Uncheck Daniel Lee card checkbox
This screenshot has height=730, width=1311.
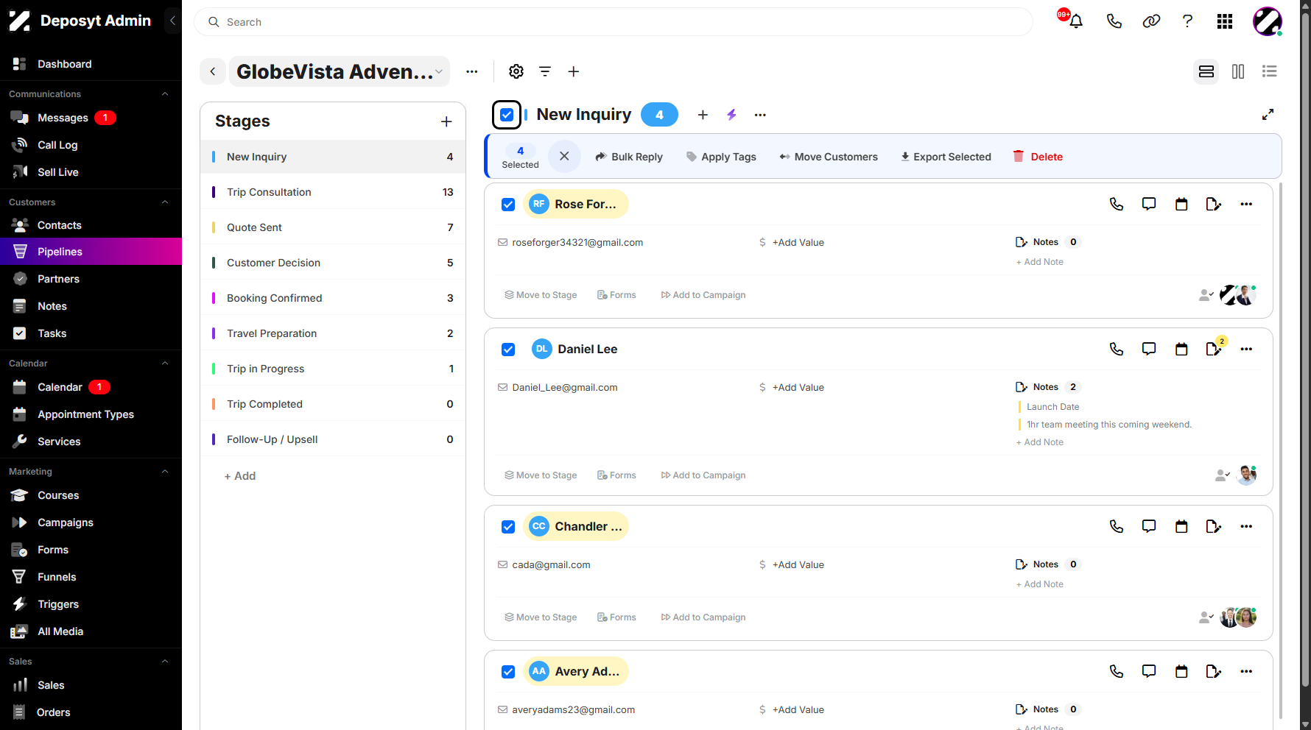click(508, 350)
